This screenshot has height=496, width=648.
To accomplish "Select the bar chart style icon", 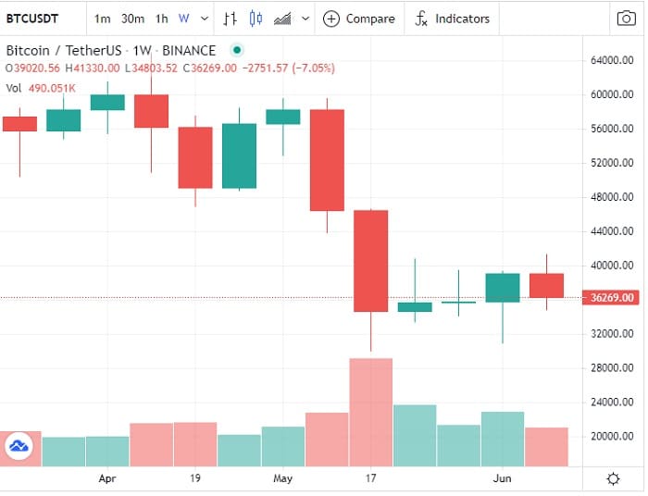I will click(231, 19).
